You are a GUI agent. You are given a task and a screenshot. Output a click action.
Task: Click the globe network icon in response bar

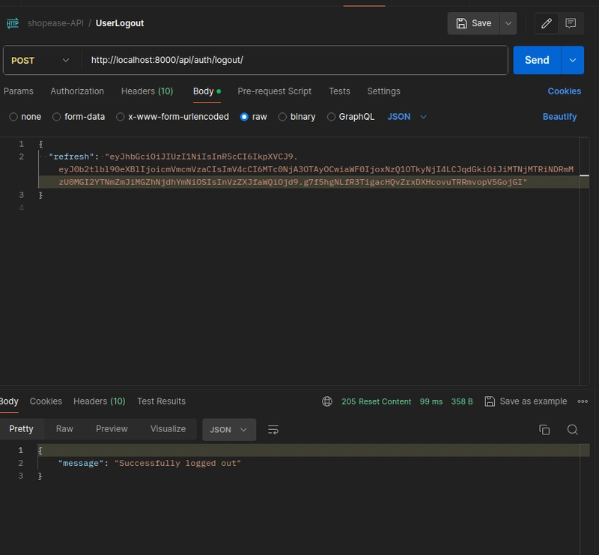tap(327, 401)
